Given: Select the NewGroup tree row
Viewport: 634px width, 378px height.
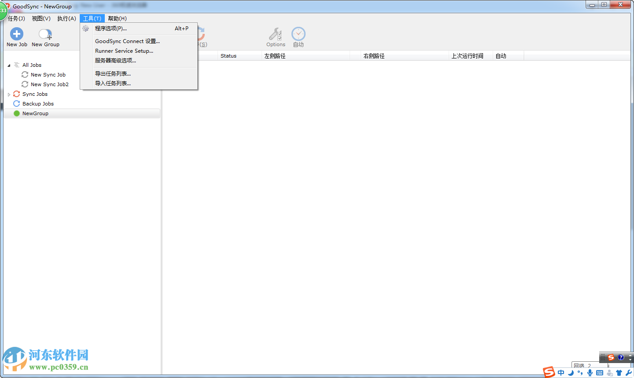Looking at the screenshot, I should coord(82,113).
